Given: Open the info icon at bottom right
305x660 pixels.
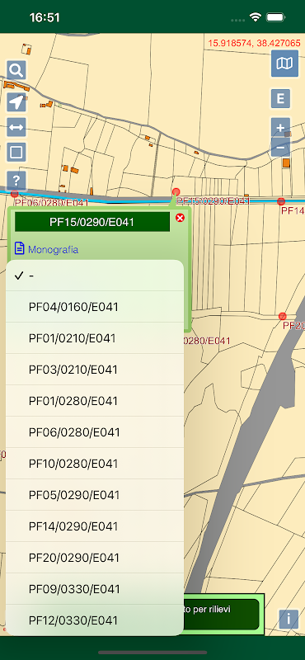Looking at the screenshot, I should coord(289,620).
